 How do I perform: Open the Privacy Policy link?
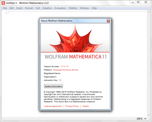72,106
